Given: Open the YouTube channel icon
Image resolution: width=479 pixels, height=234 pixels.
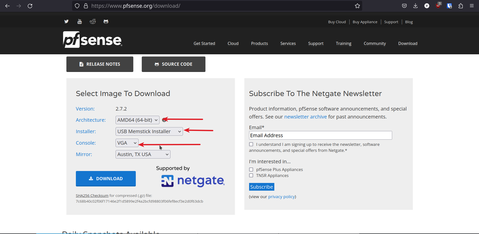Looking at the screenshot, I should (x=80, y=21).
